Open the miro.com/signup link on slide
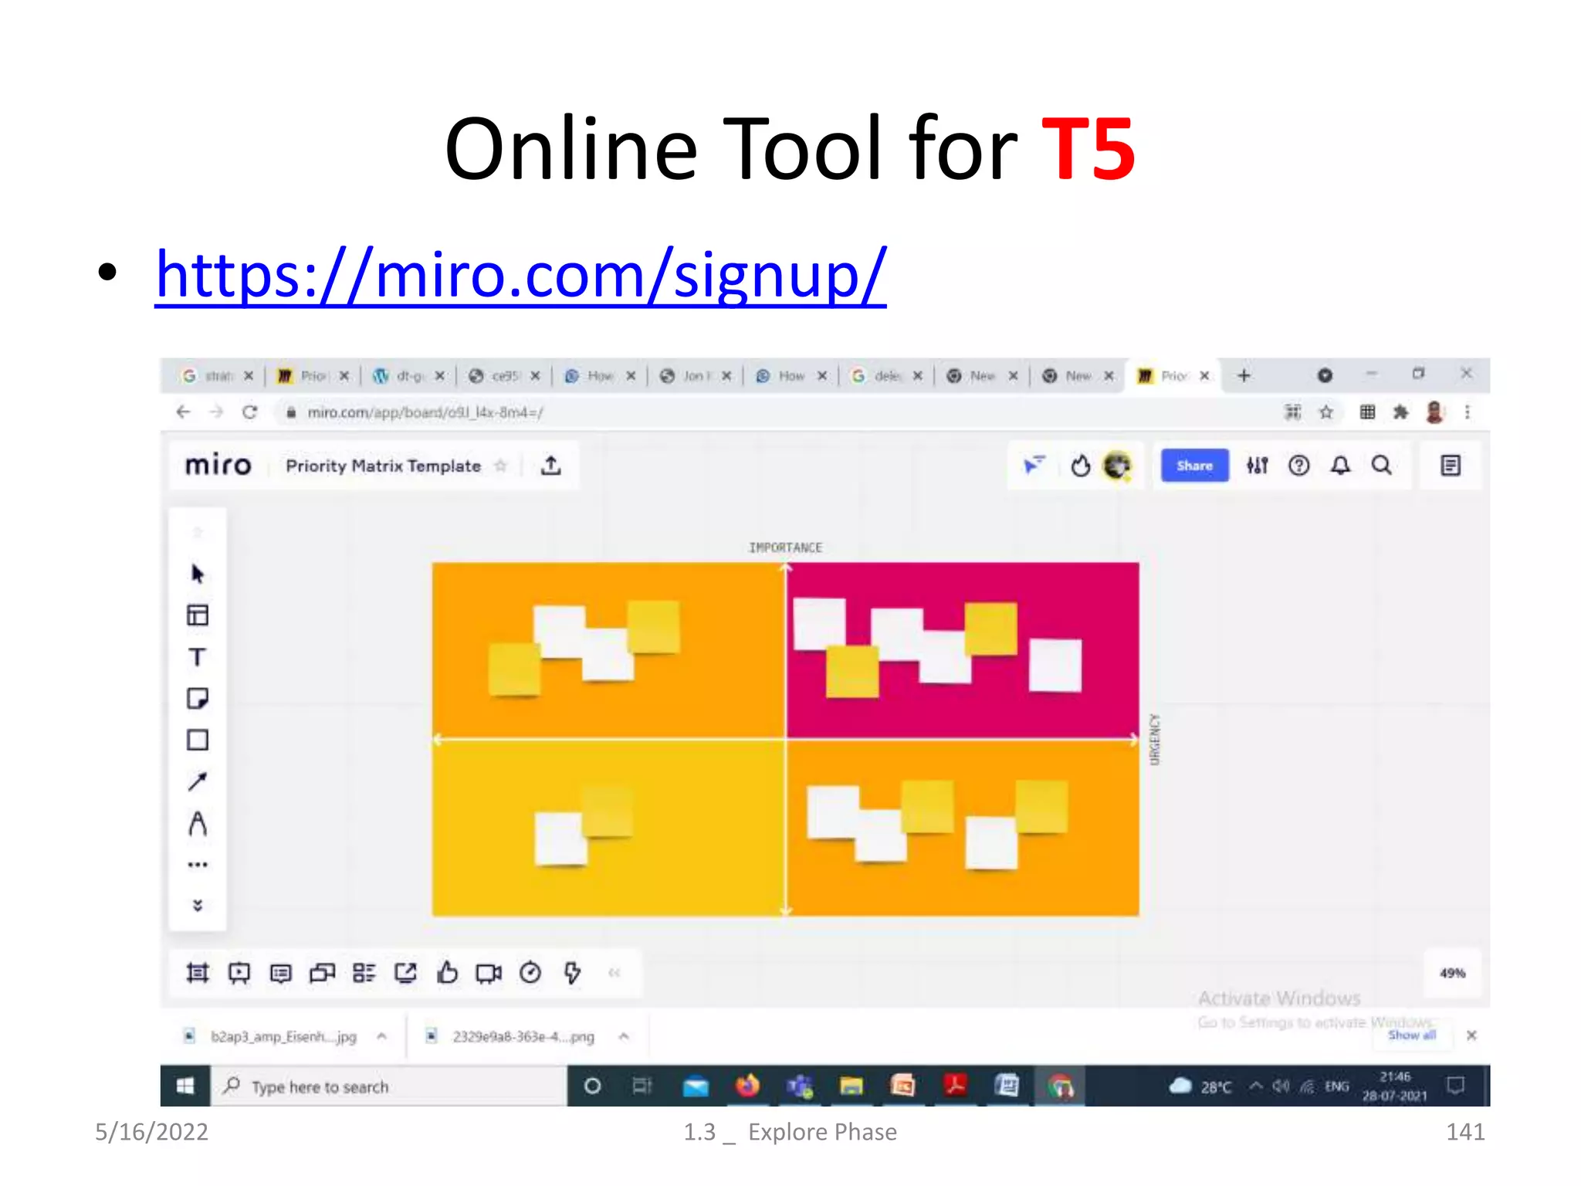 (520, 274)
